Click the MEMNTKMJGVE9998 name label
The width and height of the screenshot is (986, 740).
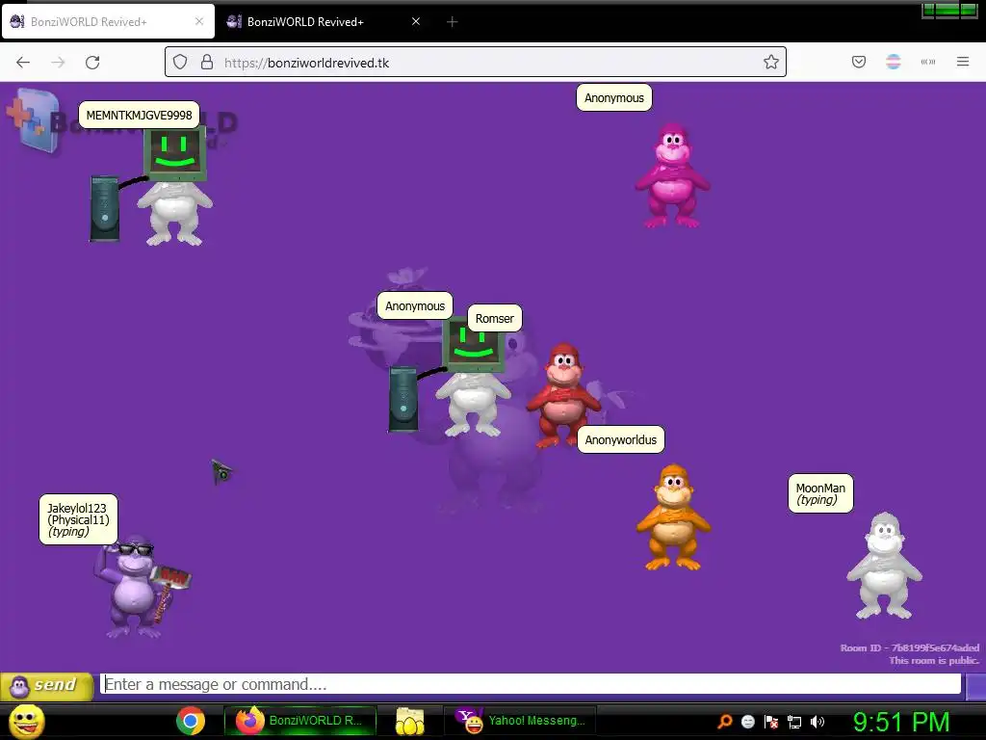139,116
